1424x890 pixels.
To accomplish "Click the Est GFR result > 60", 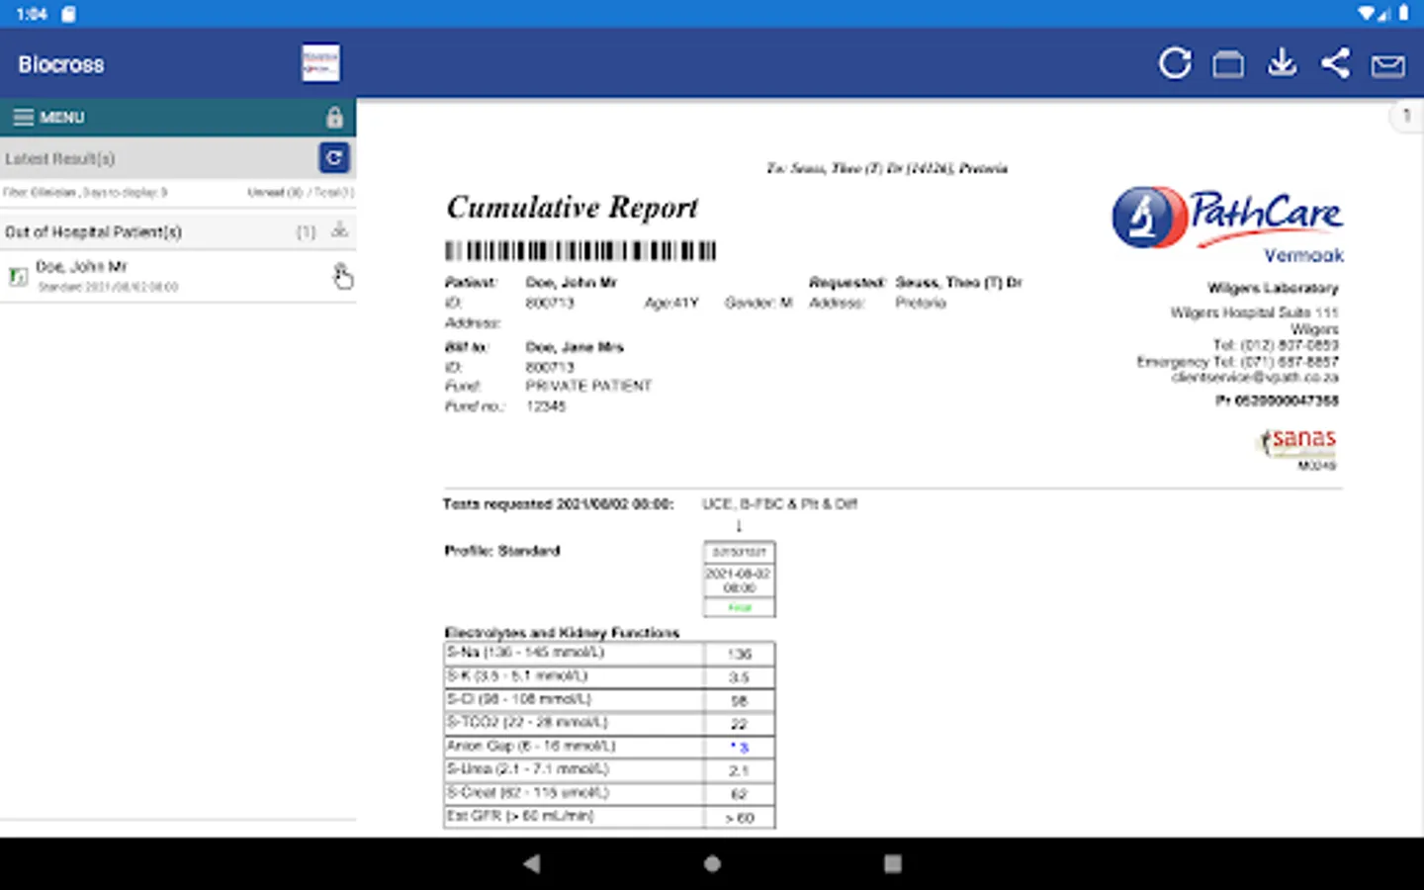I will [x=740, y=818].
